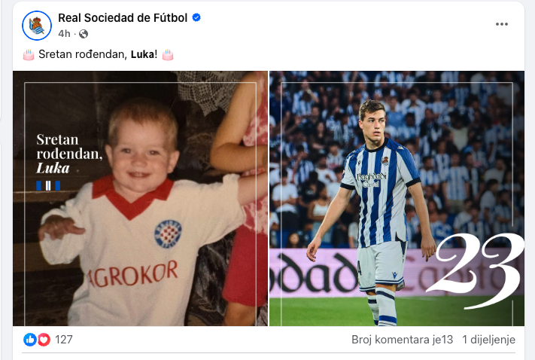The height and width of the screenshot is (360, 535).
Task: Click the AGROKOR text on the shirt
Action: tap(132, 274)
